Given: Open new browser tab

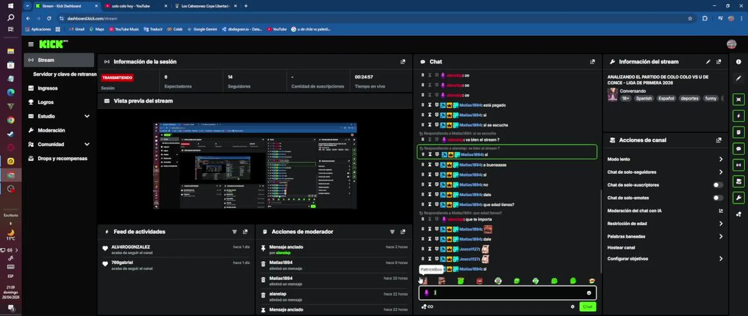Looking at the screenshot, I should click(246, 6).
